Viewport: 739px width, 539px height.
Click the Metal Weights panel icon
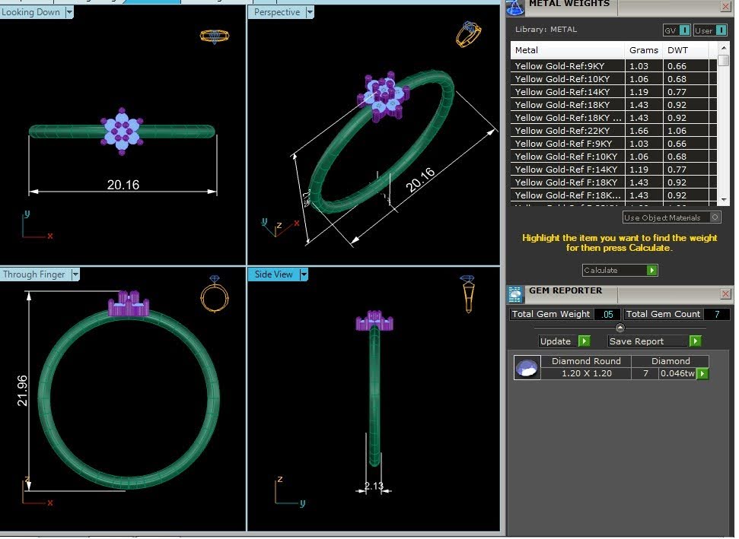point(515,7)
